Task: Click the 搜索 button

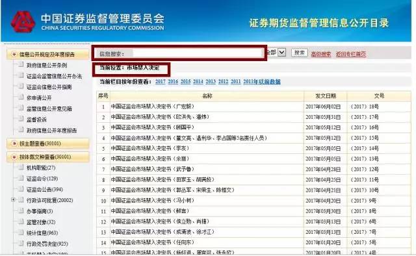Action: point(299,53)
